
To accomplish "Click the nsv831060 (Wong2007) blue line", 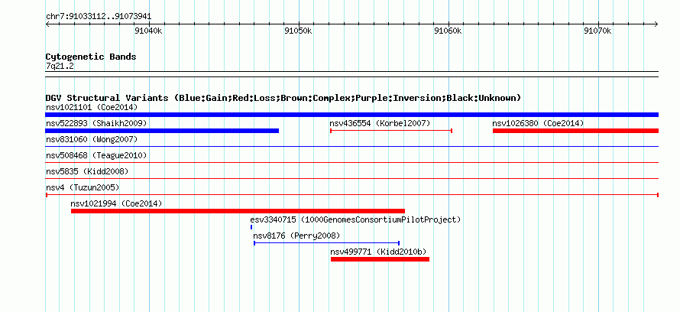I will click(x=351, y=147).
